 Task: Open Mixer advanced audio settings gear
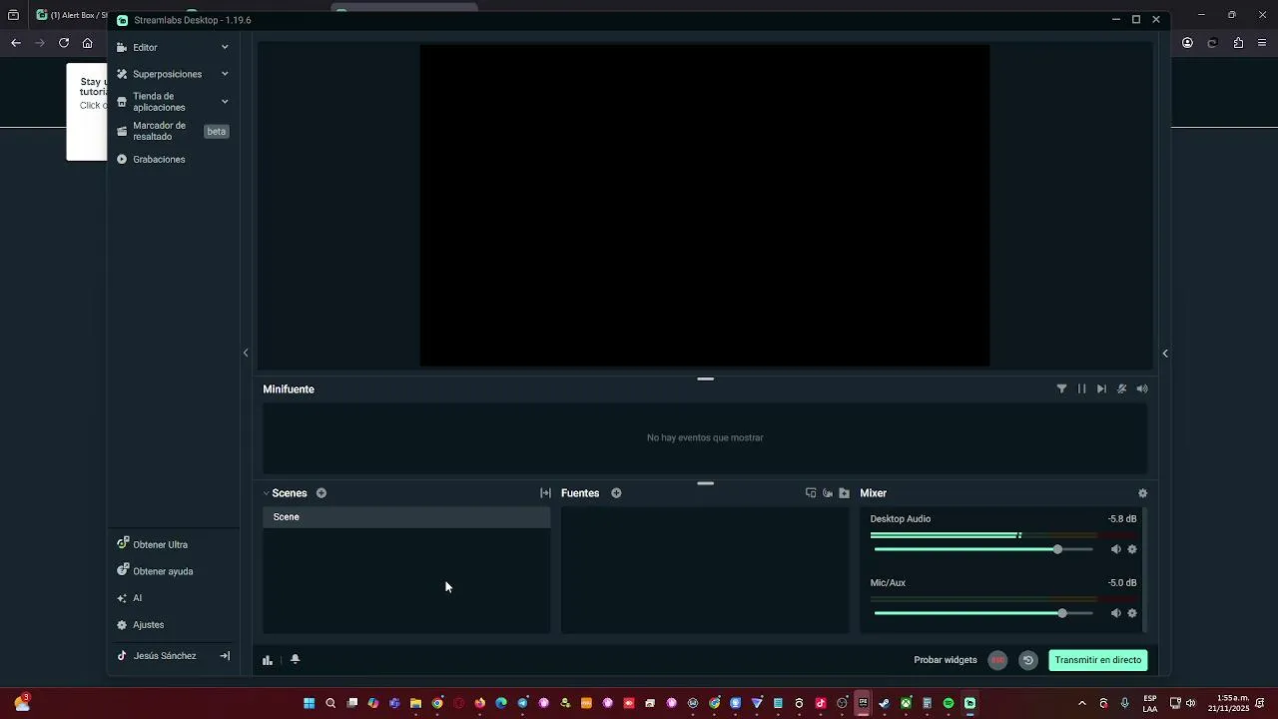(1143, 493)
